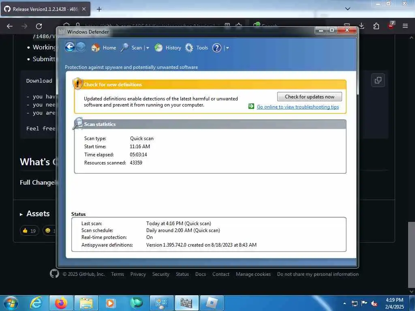Image resolution: width=415 pixels, height=311 pixels.
Task: Click the Firefox page vertical scrollbar thumb
Action: coord(411,254)
